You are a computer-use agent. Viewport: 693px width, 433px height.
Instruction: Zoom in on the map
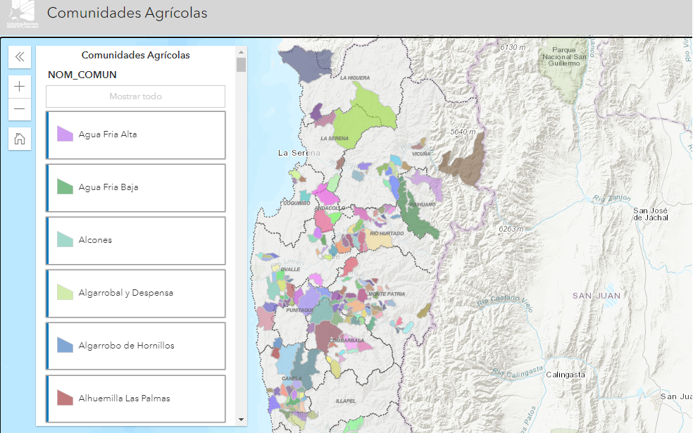(x=20, y=87)
